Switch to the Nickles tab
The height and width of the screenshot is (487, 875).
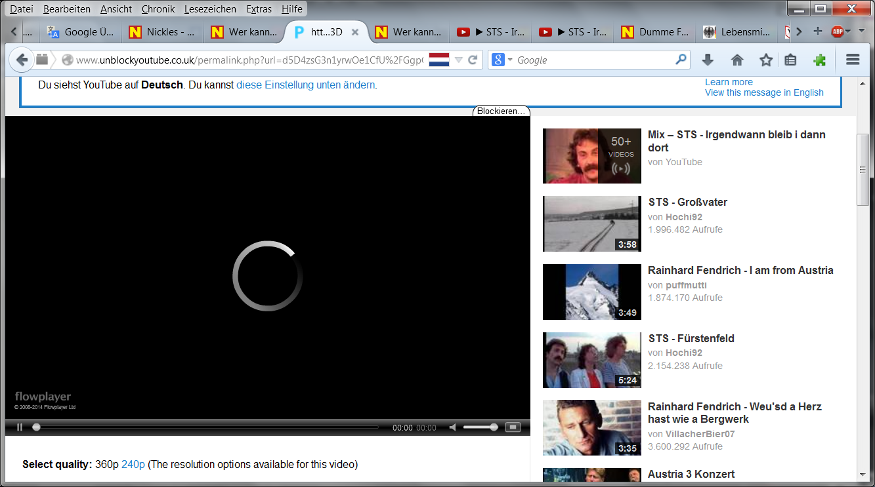click(163, 31)
